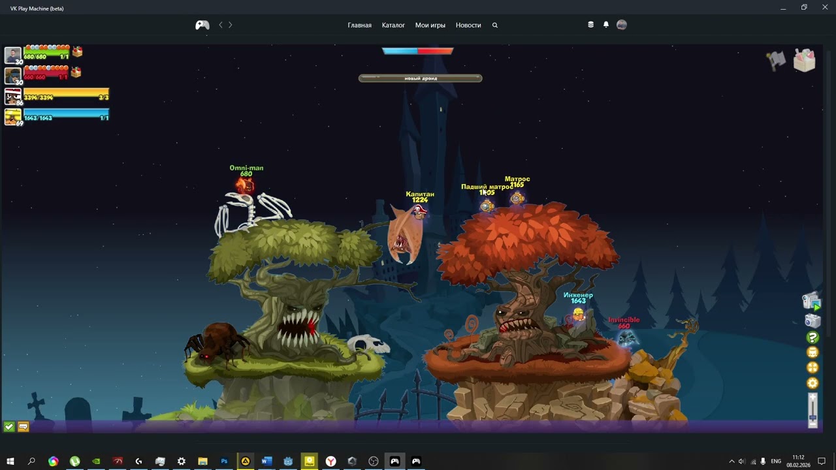This screenshot has width=836, height=470.
Task: Open the Windows notification center
Action: point(822,462)
